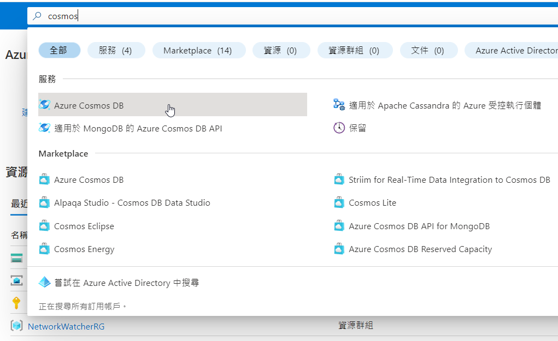Filter results by 服務 (4)

point(116,50)
